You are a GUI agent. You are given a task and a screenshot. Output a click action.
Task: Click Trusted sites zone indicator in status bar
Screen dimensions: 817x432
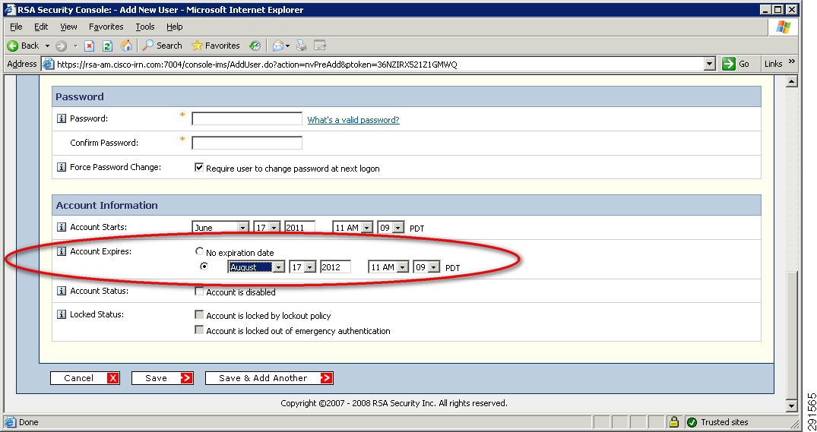click(x=717, y=422)
